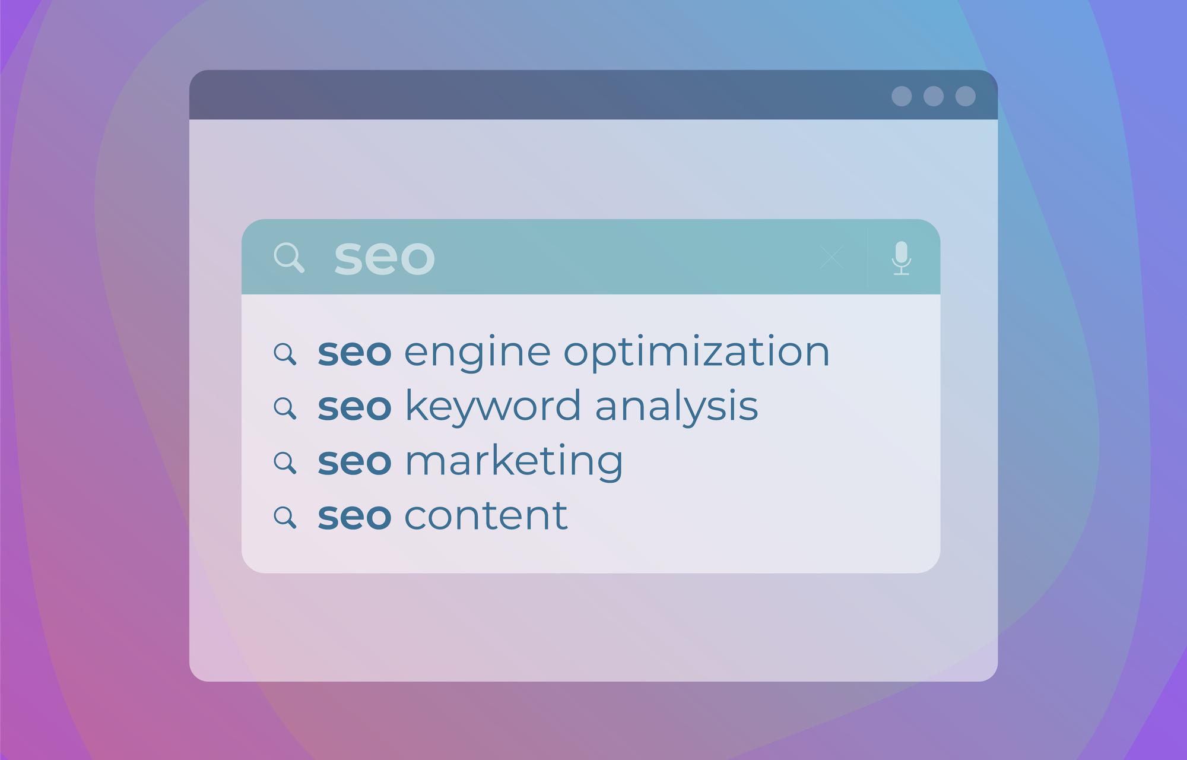The width and height of the screenshot is (1187, 760).
Task: Click the magnifier beside 'seo content'
Action: click(x=285, y=517)
